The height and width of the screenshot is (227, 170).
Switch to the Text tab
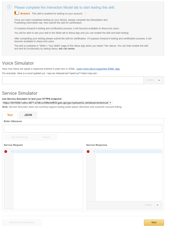pyautogui.click(x=10, y=115)
